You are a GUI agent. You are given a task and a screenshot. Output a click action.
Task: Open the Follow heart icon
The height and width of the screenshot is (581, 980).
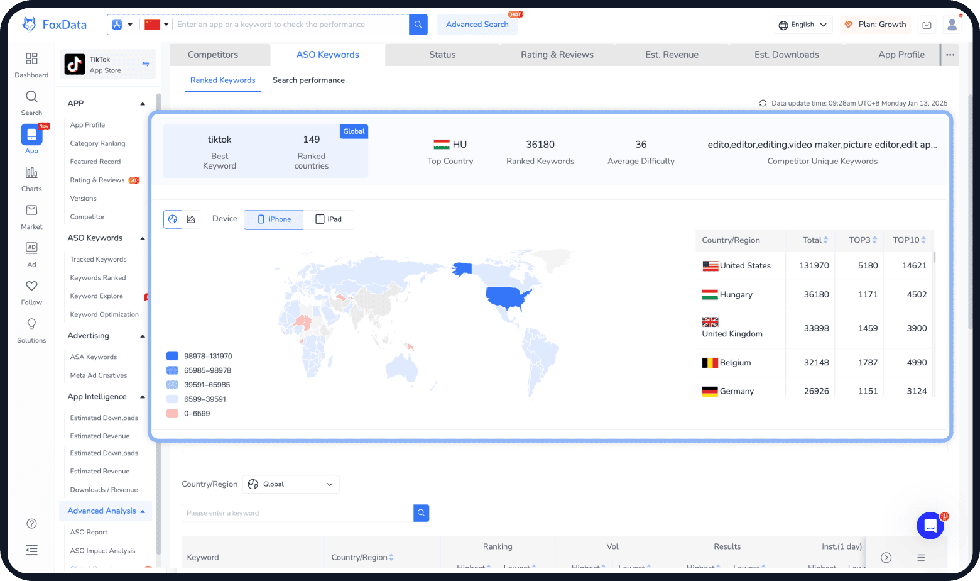click(x=31, y=285)
